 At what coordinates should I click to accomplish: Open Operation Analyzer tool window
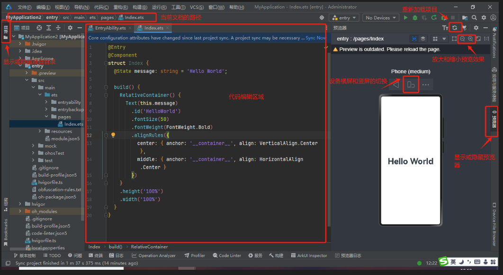(x=153, y=256)
